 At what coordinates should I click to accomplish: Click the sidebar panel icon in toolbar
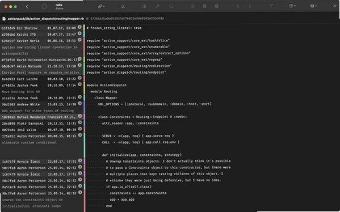[144, 6]
